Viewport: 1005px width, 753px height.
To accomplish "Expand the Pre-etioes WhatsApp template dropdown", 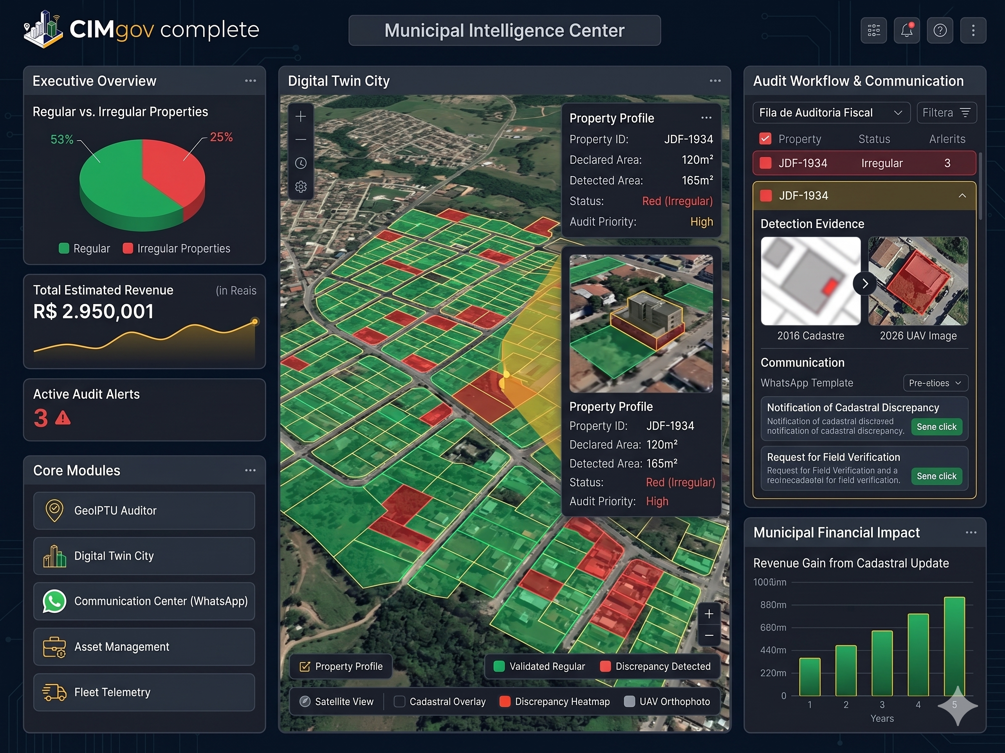I will coord(936,383).
